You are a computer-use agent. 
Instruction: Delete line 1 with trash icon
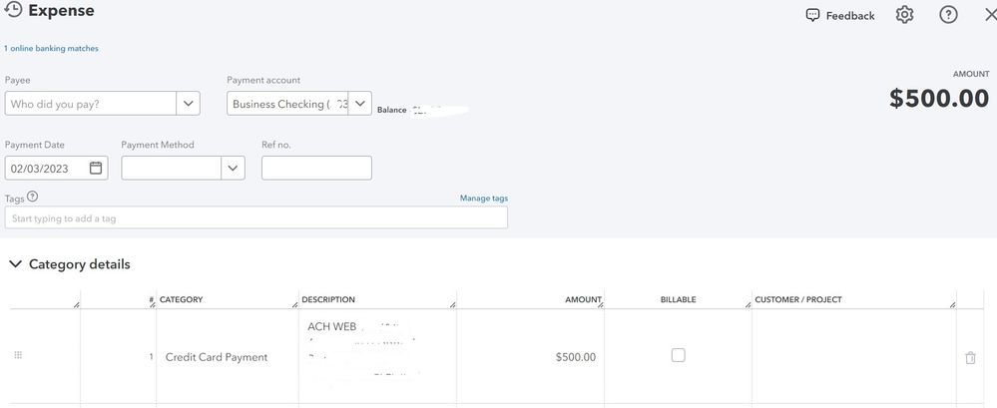click(x=970, y=357)
